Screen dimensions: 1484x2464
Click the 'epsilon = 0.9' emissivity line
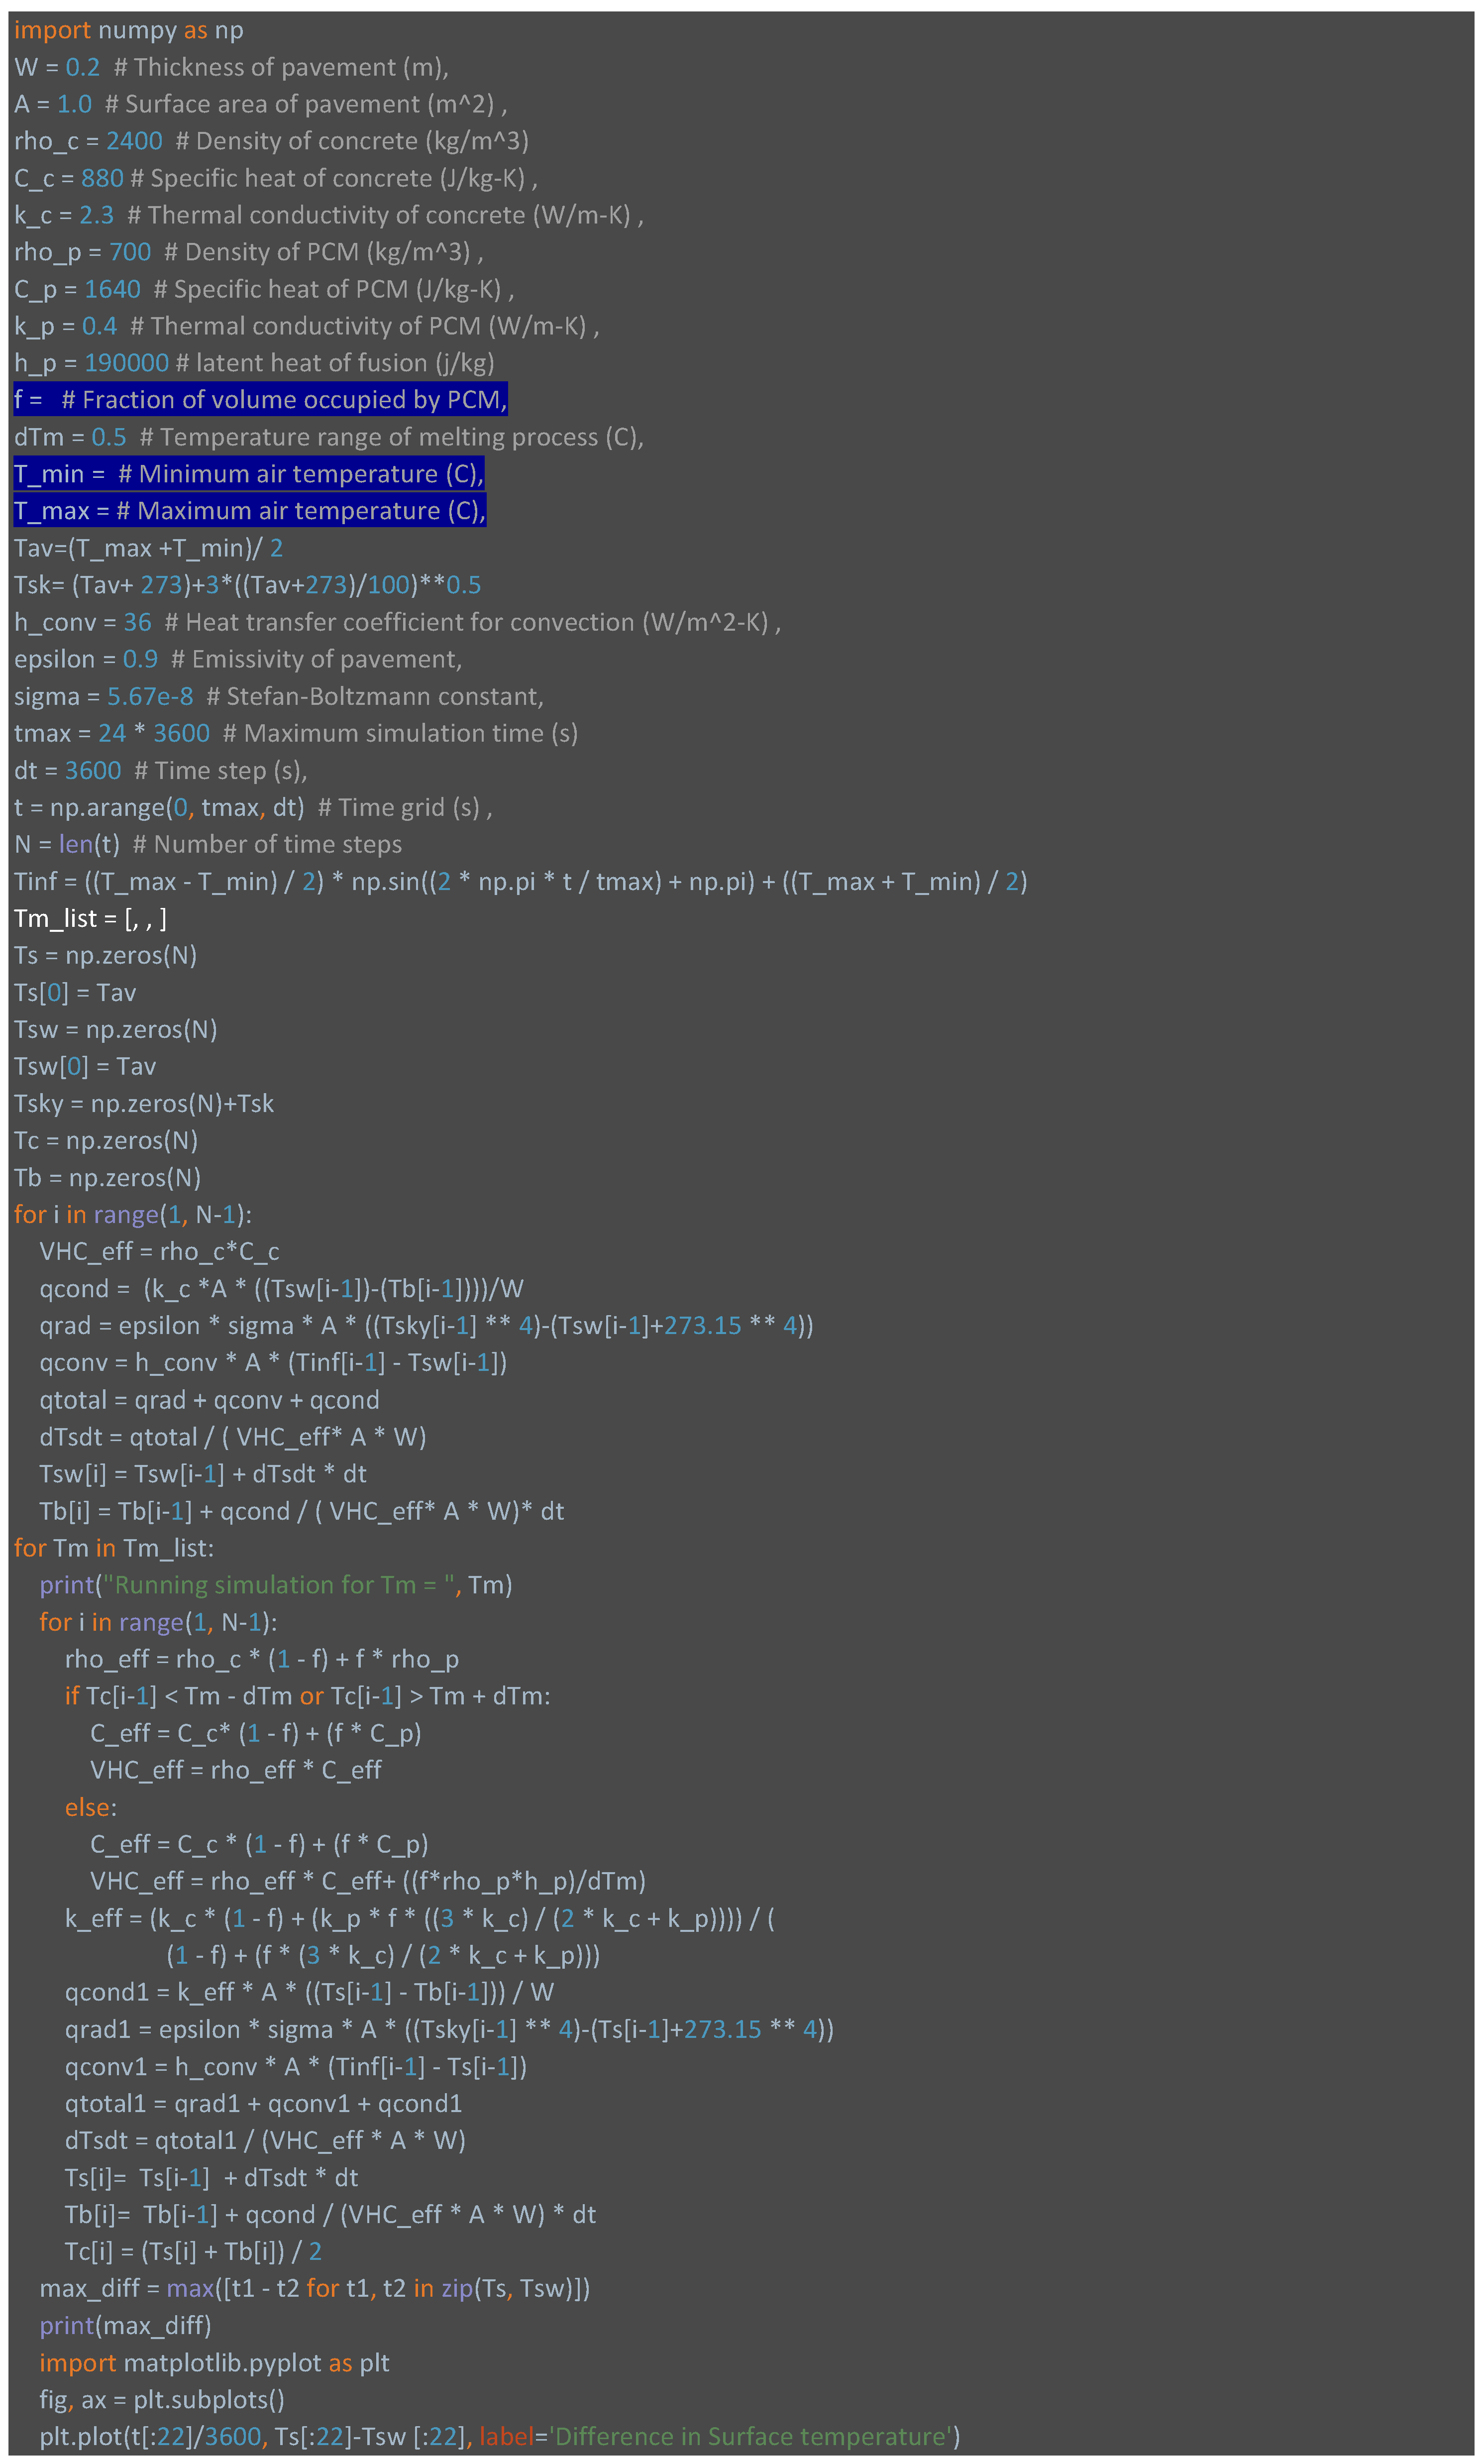pyautogui.click(x=238, y=659)
